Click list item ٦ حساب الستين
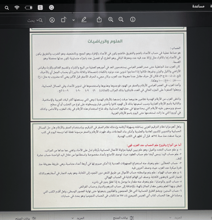 112,194
